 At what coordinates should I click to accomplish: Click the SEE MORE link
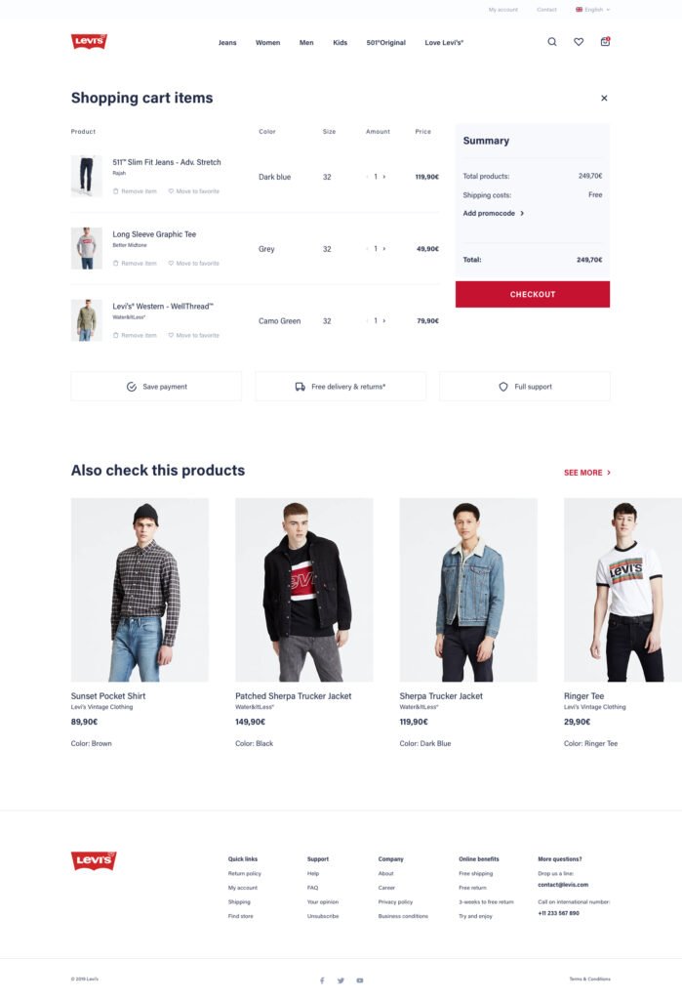tap(587, 473)
